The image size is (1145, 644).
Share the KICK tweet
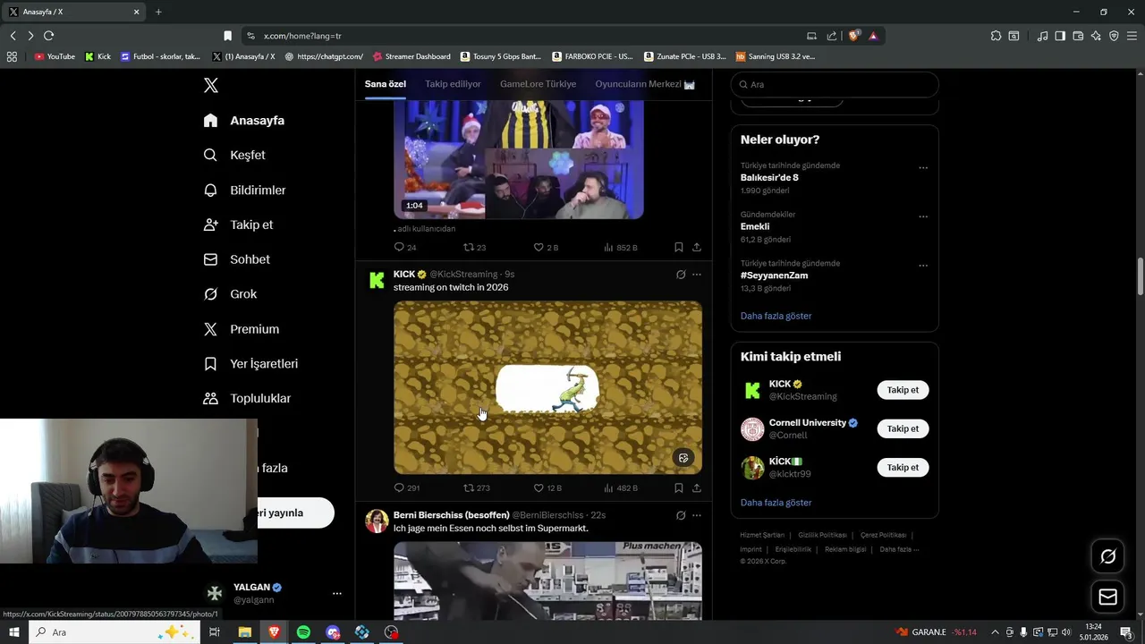pos(697,487)
